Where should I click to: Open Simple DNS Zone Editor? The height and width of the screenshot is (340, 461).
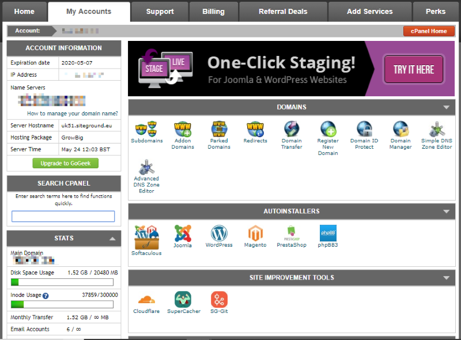click(x=437, y=135)
